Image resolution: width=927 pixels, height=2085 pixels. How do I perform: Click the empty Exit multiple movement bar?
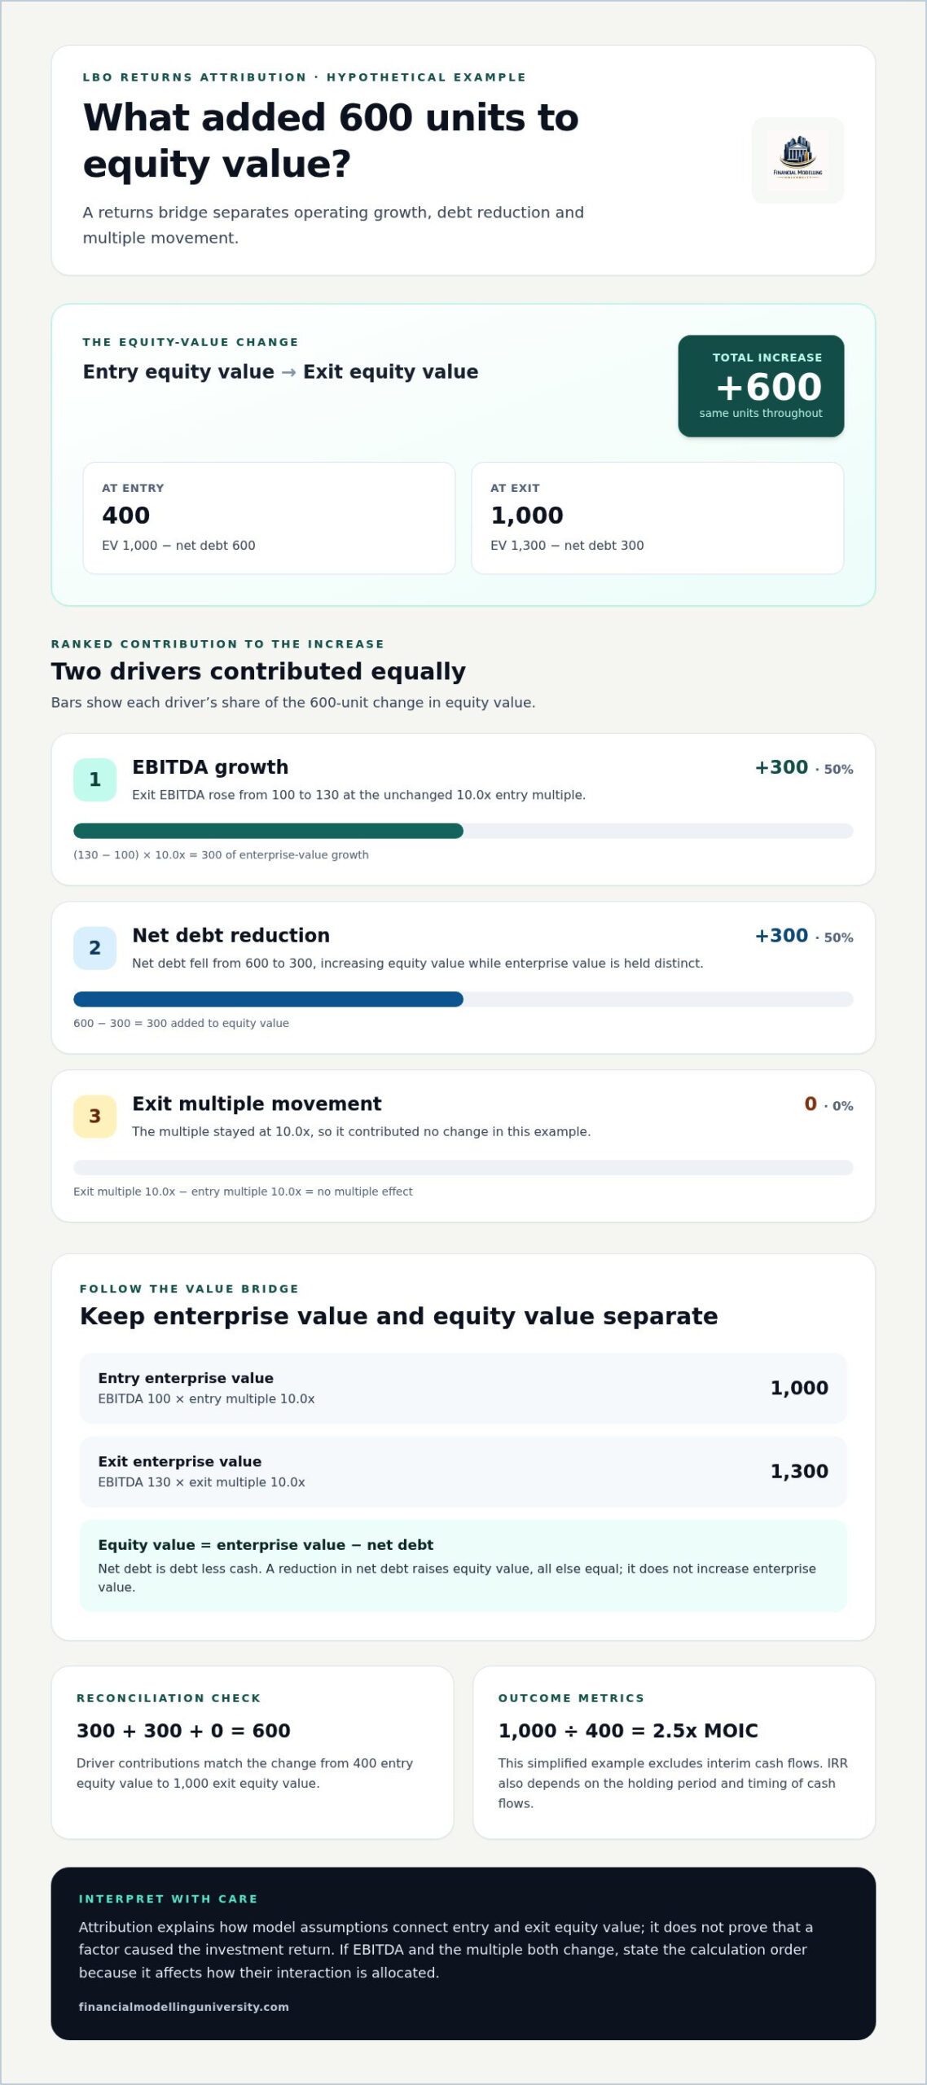point(463,1167)
